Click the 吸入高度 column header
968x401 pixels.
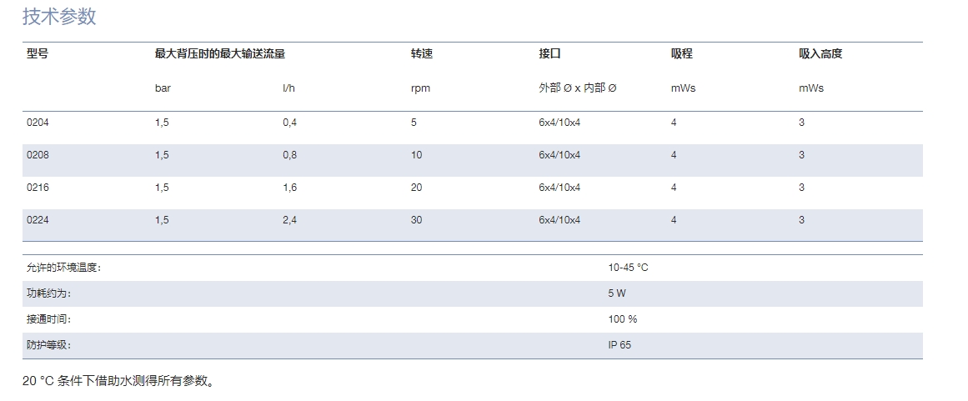pyautogui.click(x=820, y=53)
